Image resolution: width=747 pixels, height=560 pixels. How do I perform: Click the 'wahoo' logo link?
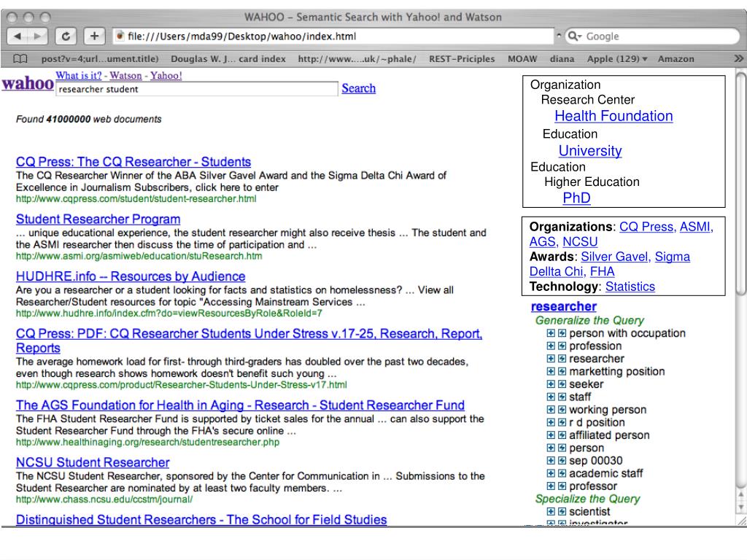28,83
